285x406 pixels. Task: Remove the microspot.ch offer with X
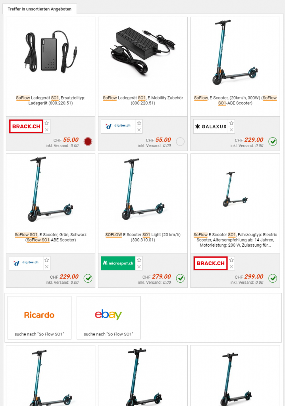point(139,267)
